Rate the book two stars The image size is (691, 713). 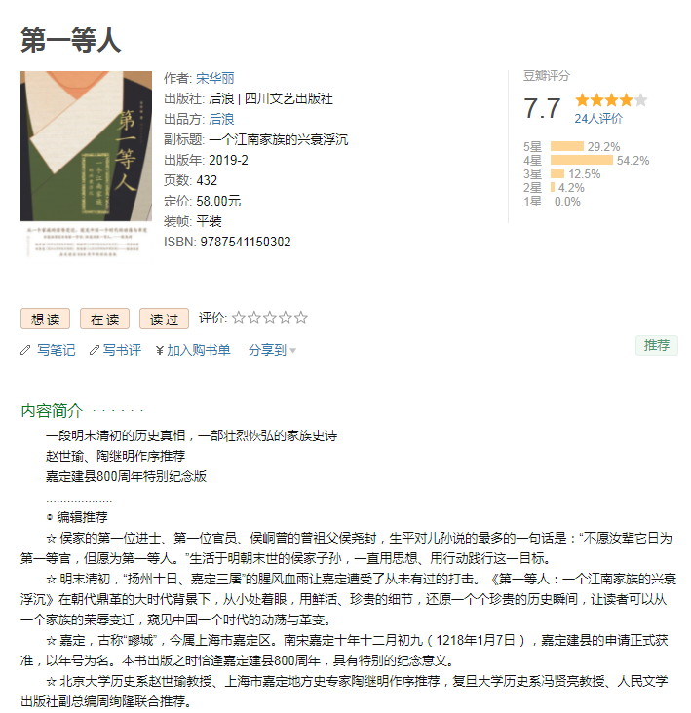point(254,318)
